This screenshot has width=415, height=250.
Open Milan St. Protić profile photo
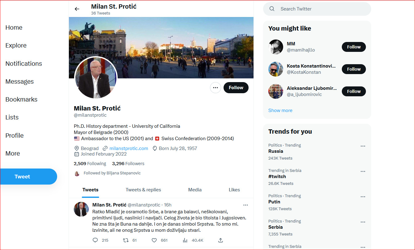click(96, 78)
